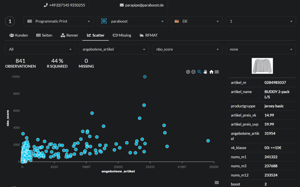
Task: Open the chart hamburger menu above the plot
Action: tap(217, 72)
